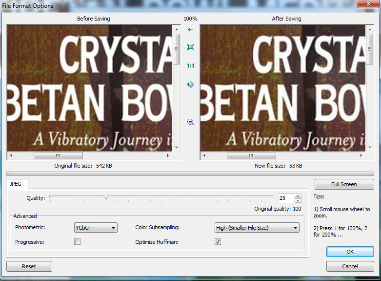Click the Original quality: 100 text
381x281 pixels.
coord(278,209)
